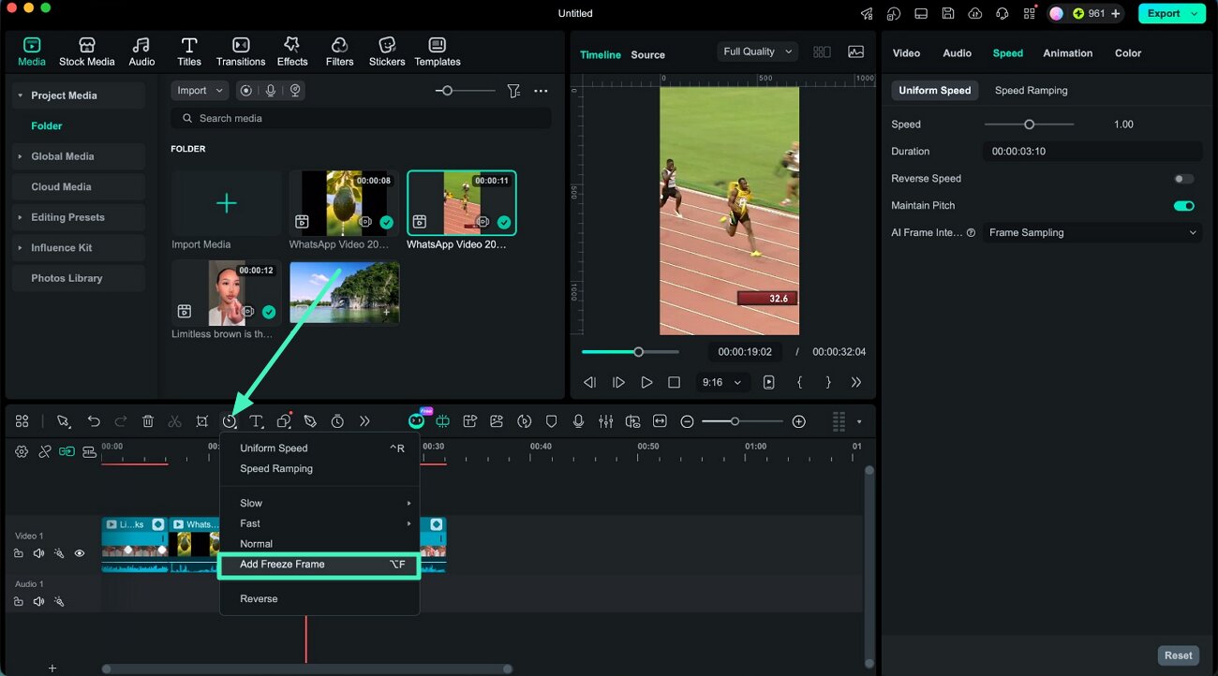This screenshot has width=1218, height=676.
Task: Select the crop tool in timeline toolbar
Action: pos(202,421)
